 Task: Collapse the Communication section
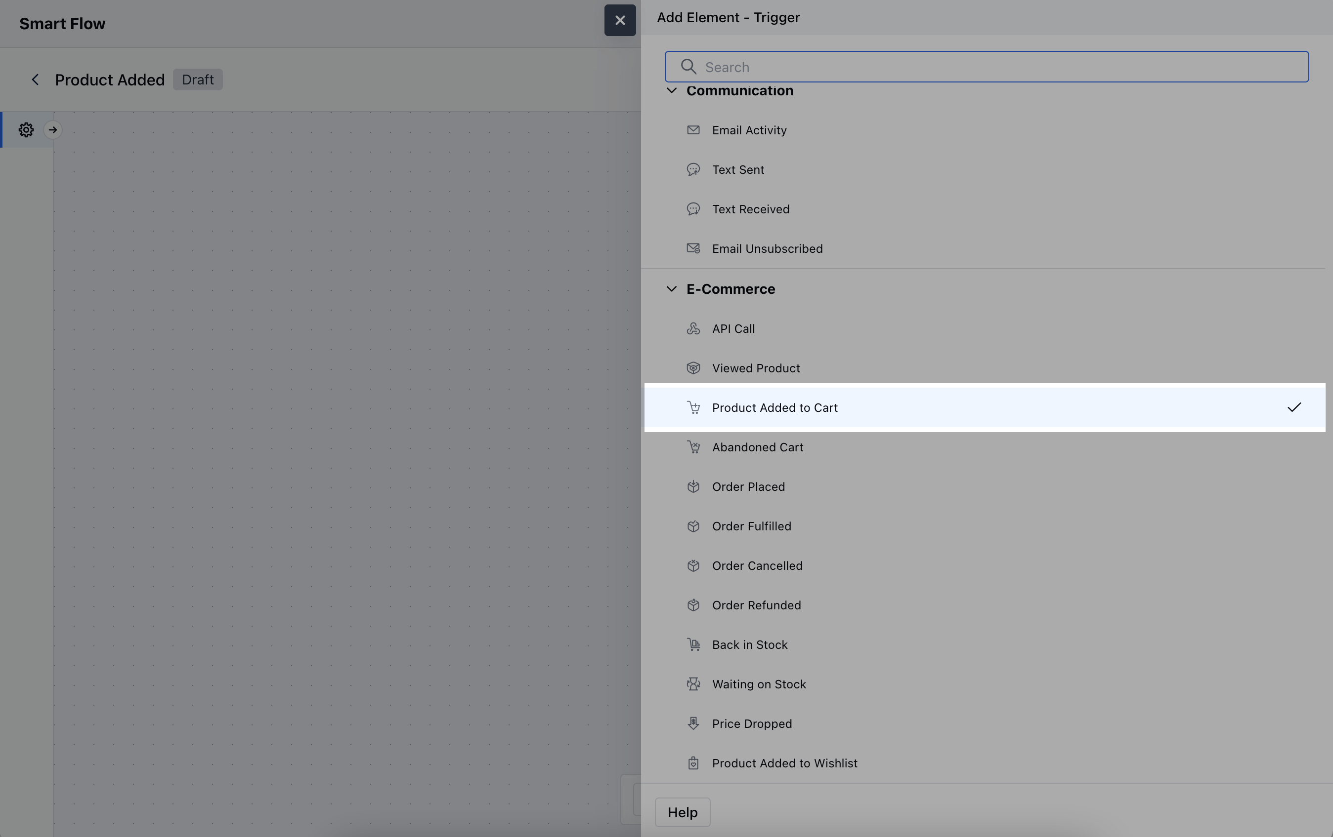pos(672,91)
